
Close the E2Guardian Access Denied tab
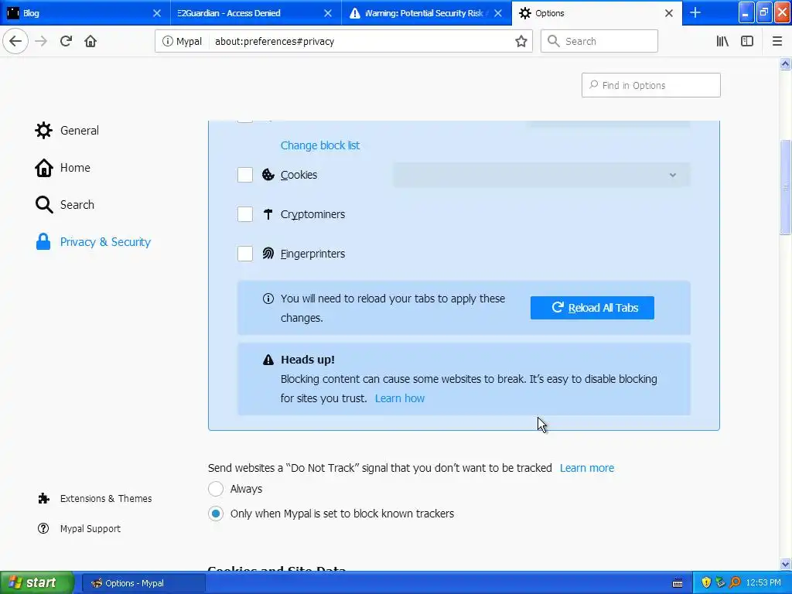point(328,13)
